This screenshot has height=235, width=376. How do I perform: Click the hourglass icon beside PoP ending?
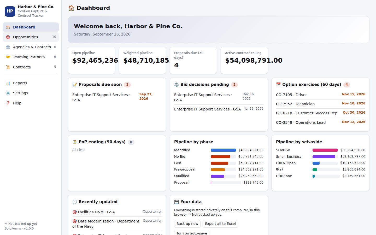pos(75,142)
